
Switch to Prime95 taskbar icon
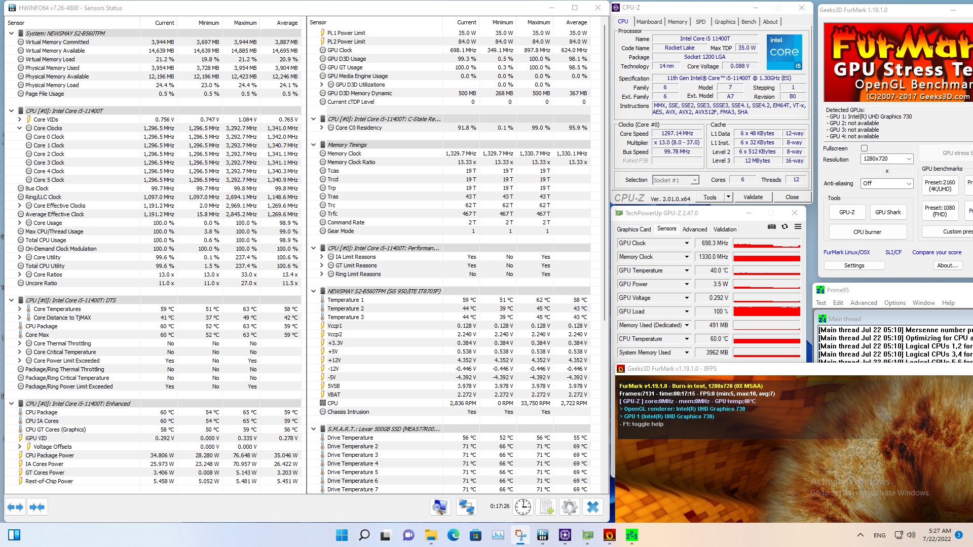pyautogui.click(x=632, y=535)
